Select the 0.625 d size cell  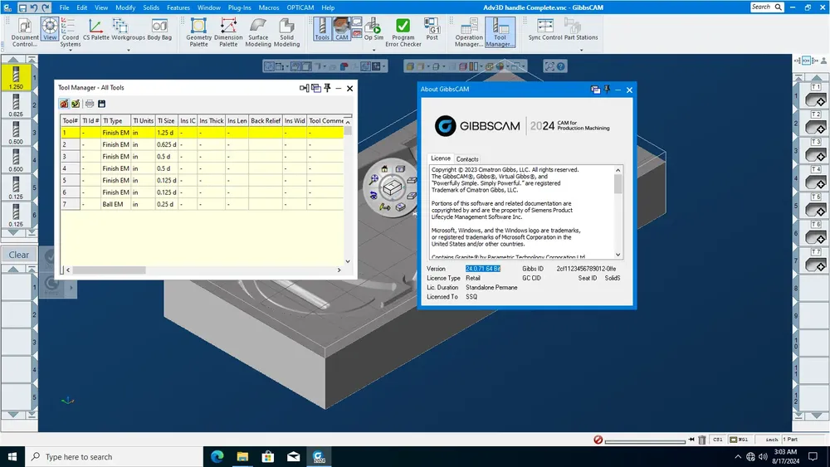(166, 144)
